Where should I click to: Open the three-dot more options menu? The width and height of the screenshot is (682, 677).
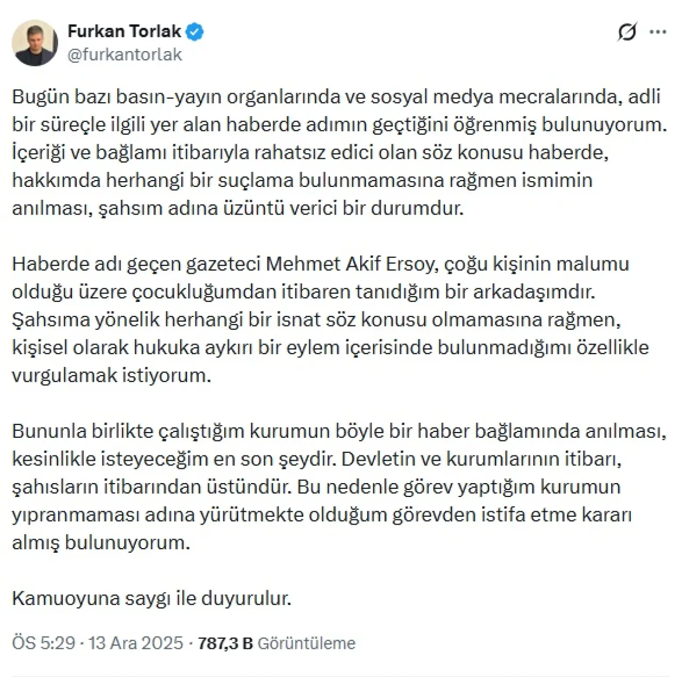[x=658, y=32]
